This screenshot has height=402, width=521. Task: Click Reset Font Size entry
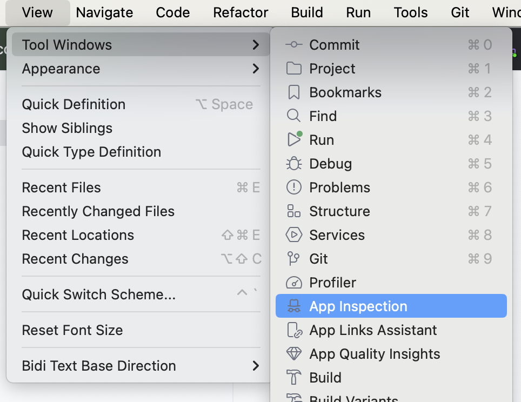point(72,330)
